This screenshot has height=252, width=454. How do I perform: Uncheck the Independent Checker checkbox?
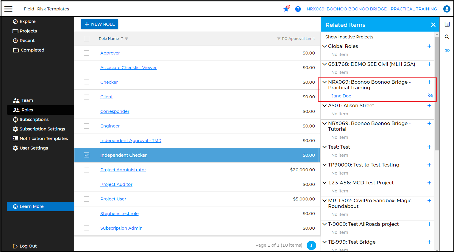coord(87,155)
